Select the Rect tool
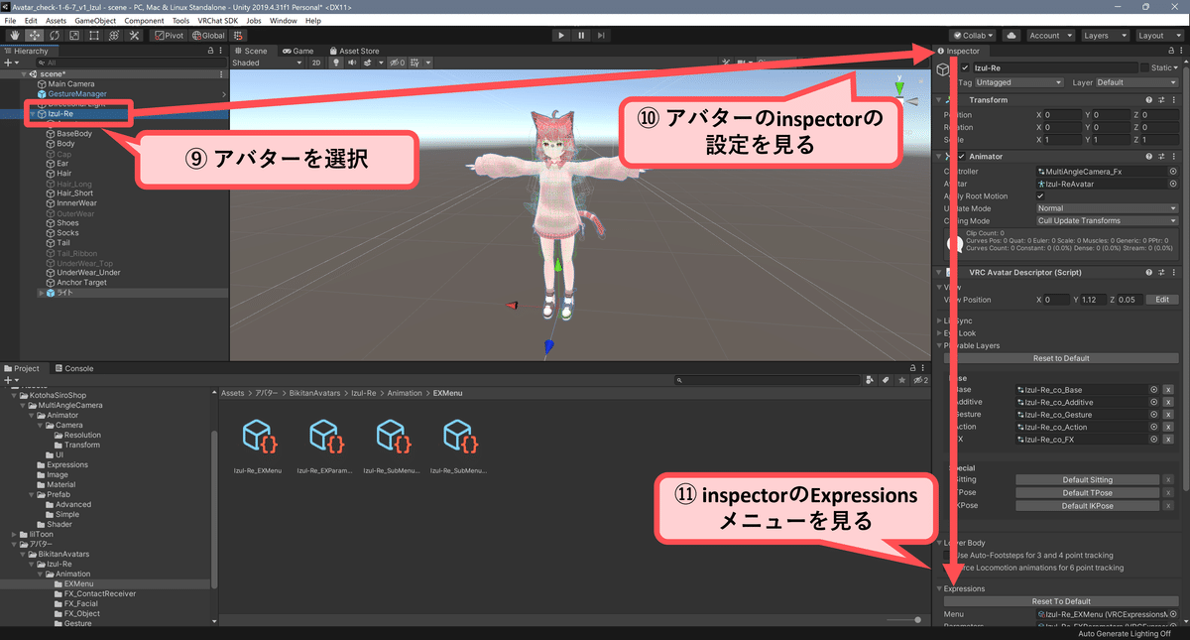1190x640 pixels. coord(94,36)
